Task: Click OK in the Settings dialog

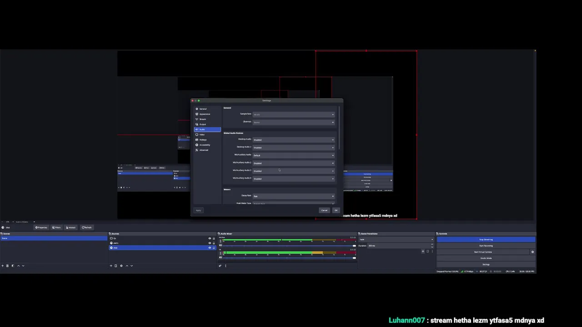Action: [336, 210]
